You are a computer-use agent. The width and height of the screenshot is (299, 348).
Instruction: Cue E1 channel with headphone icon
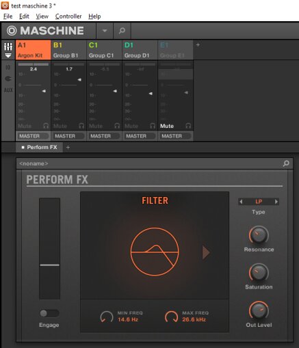click(x=188, y=126)
